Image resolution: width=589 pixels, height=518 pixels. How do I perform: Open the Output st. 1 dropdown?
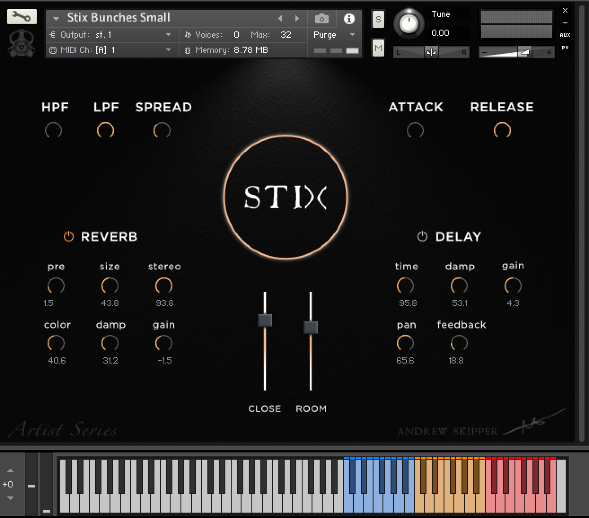[x=111, y=35]
